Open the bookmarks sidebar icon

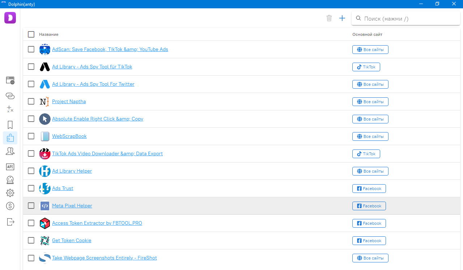(10, 125)
